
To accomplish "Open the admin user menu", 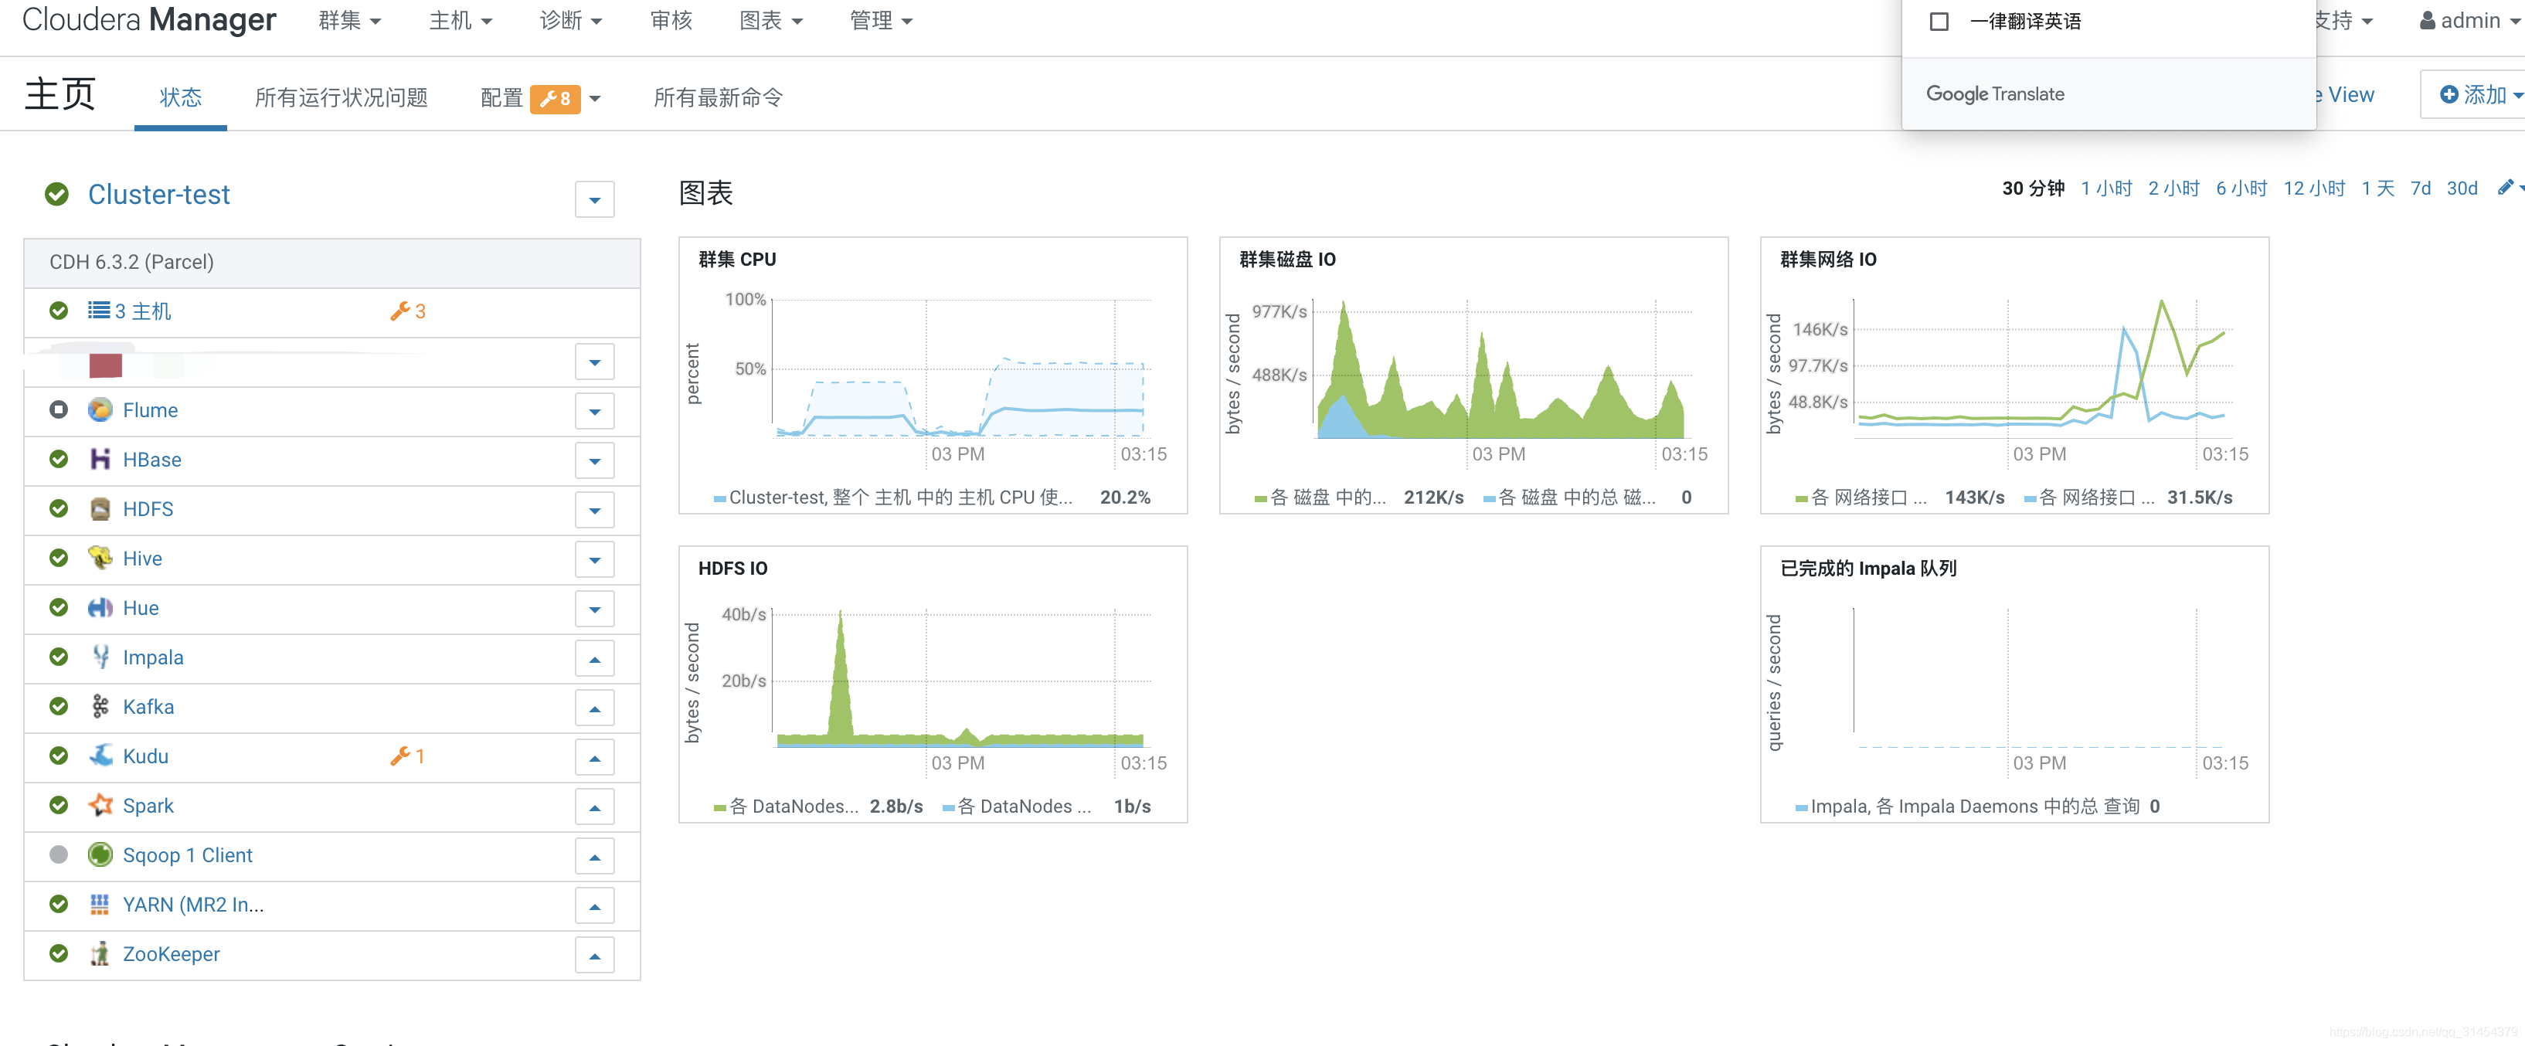I will pyautogui.click(x=2468, y=21).
